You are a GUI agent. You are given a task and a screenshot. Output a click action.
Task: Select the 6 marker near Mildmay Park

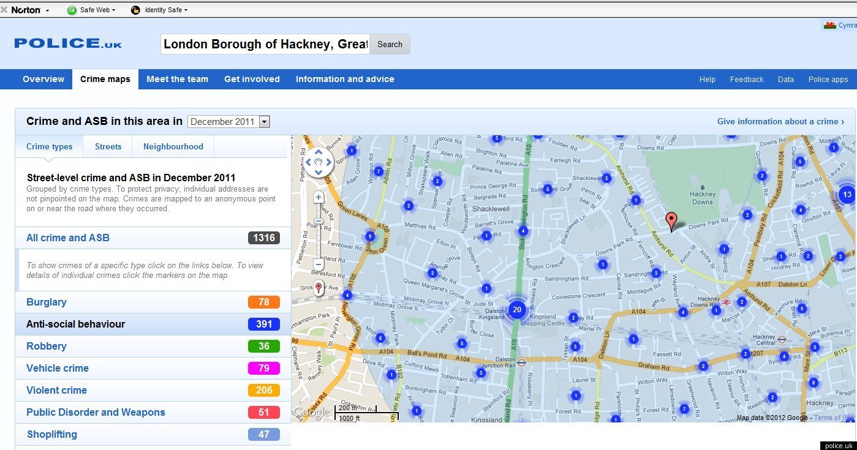(380, 338)
